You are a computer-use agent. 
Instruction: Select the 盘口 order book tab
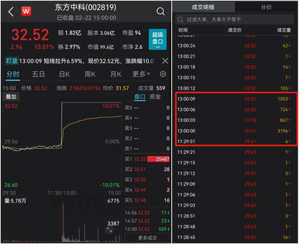coord(140,97)
